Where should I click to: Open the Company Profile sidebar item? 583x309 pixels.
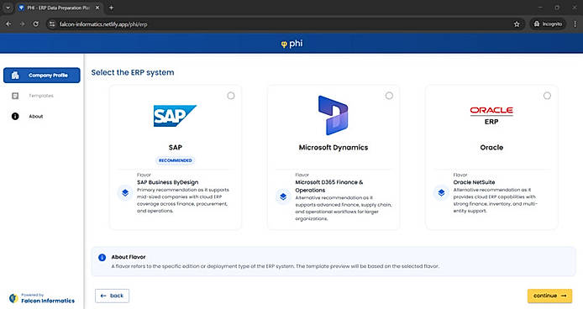tap(42, 75)
